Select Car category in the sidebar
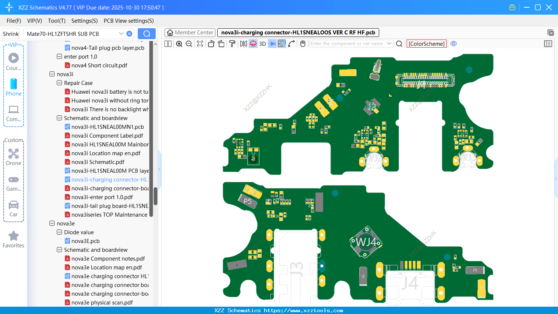Viewport: 558px width, 314px height. [14, 209]
